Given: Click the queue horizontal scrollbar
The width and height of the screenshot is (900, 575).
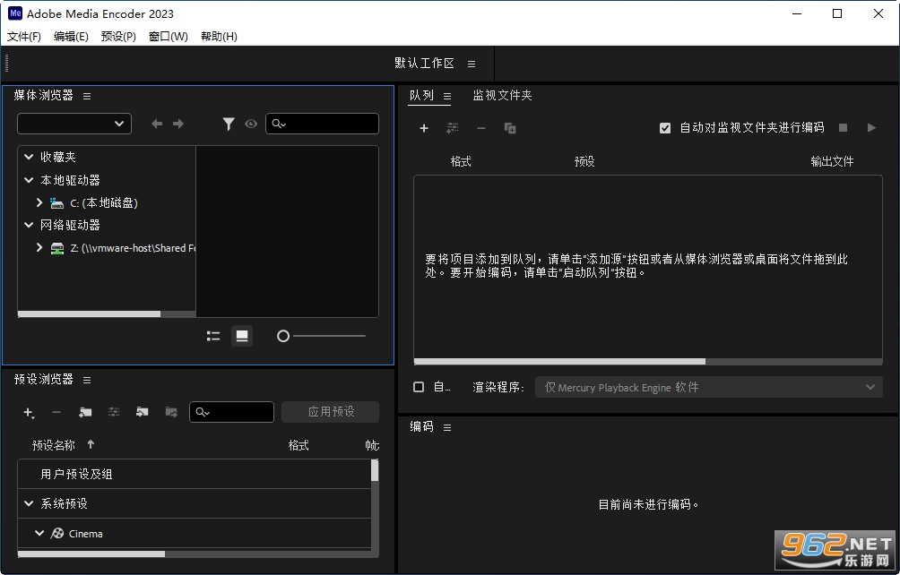Looking at the screenshot, I should (559, 362).
